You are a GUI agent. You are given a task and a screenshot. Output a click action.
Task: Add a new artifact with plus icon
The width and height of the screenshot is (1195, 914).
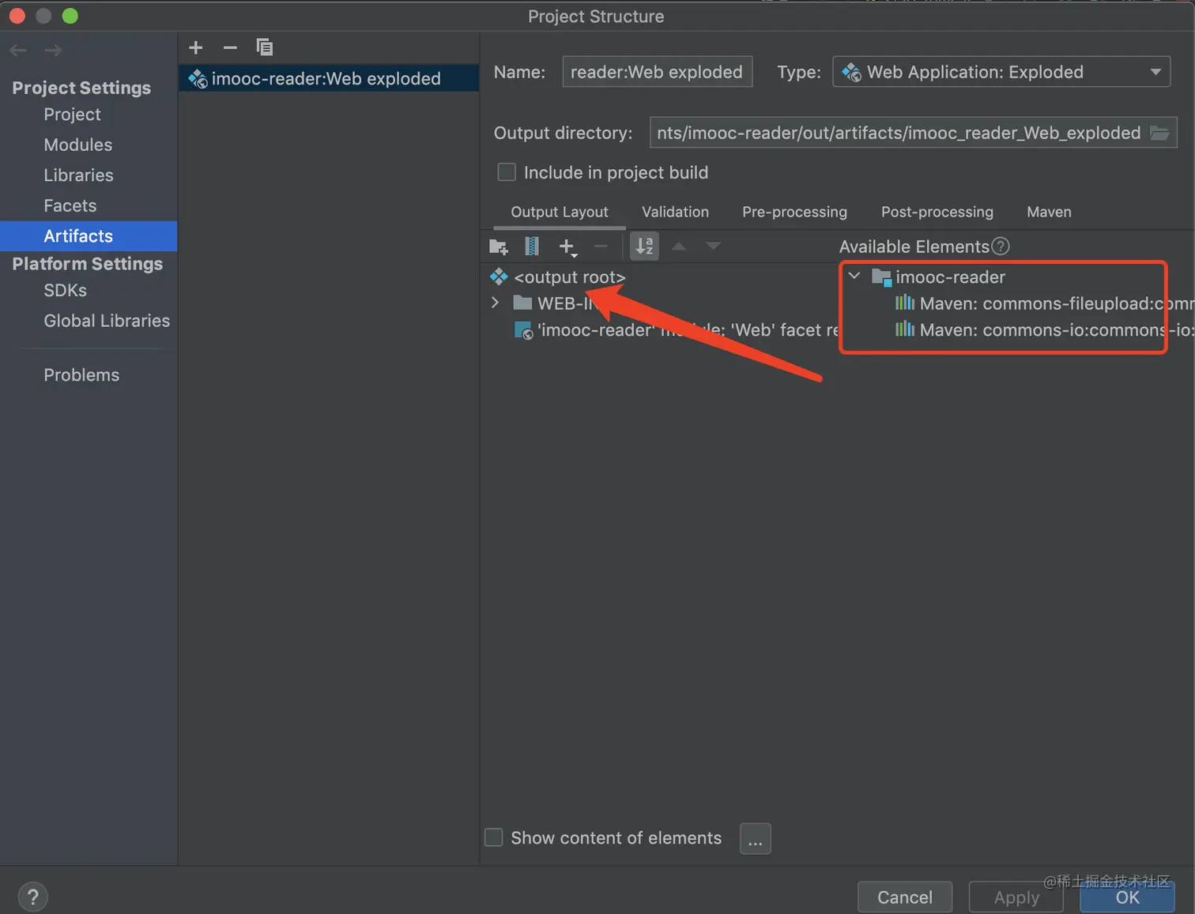pos(196,47)
